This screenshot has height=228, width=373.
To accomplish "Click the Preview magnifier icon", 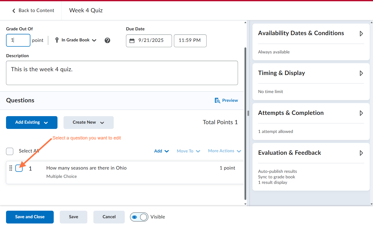I will pos(217,101).
